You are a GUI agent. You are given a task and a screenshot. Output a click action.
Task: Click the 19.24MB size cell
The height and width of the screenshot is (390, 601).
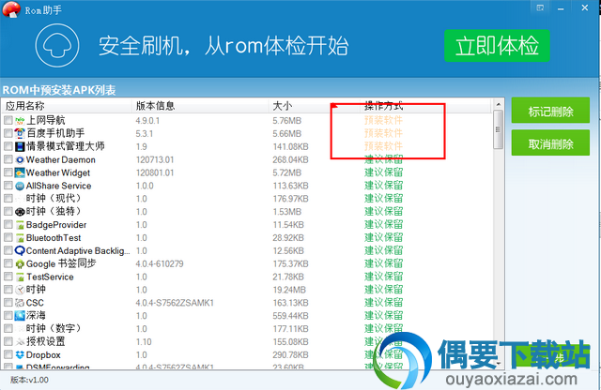tap(289, 290)
